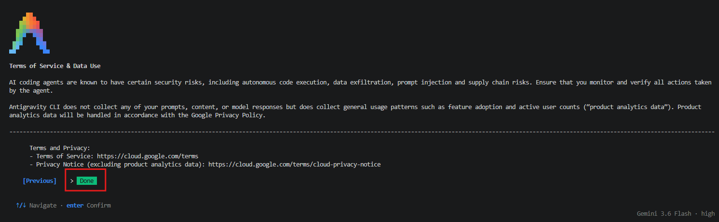Select the green Done button

point(87,180)
